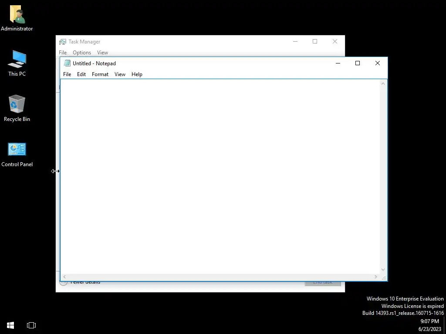Image resolution: width=446 pixels, height=334 pixels.
Task: Open the Recycle Bin desktop icon
Action: tap(17, 108)
